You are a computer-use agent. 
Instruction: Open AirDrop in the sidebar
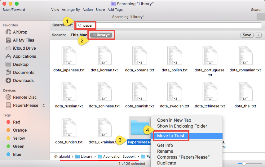(20, 32)
